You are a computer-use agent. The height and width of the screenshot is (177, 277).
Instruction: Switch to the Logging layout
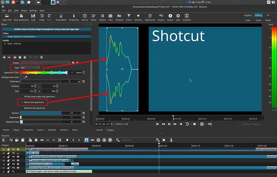(248, 15)
